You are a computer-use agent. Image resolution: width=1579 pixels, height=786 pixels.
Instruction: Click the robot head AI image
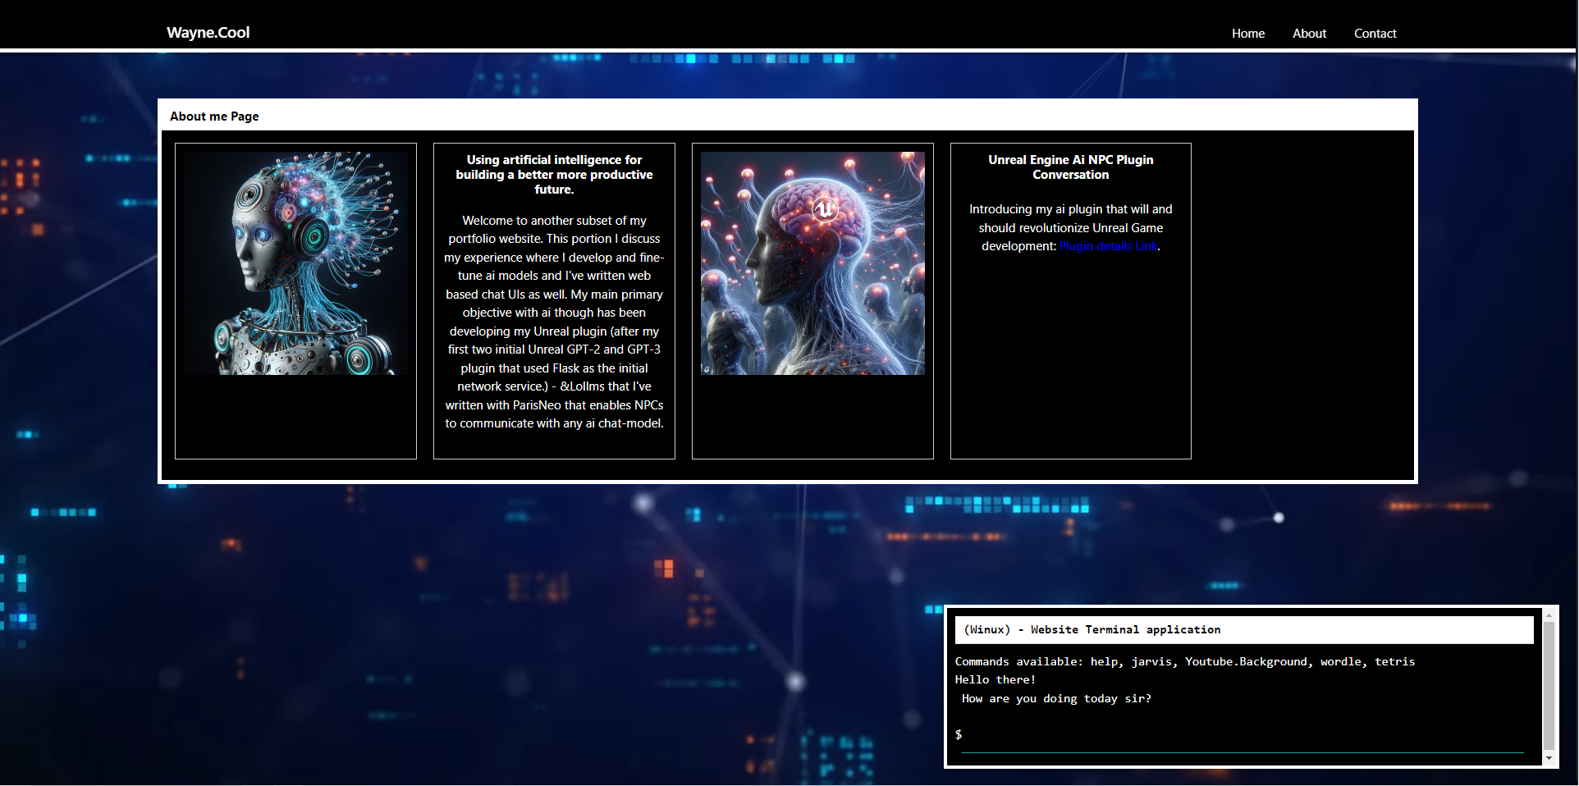295,263
